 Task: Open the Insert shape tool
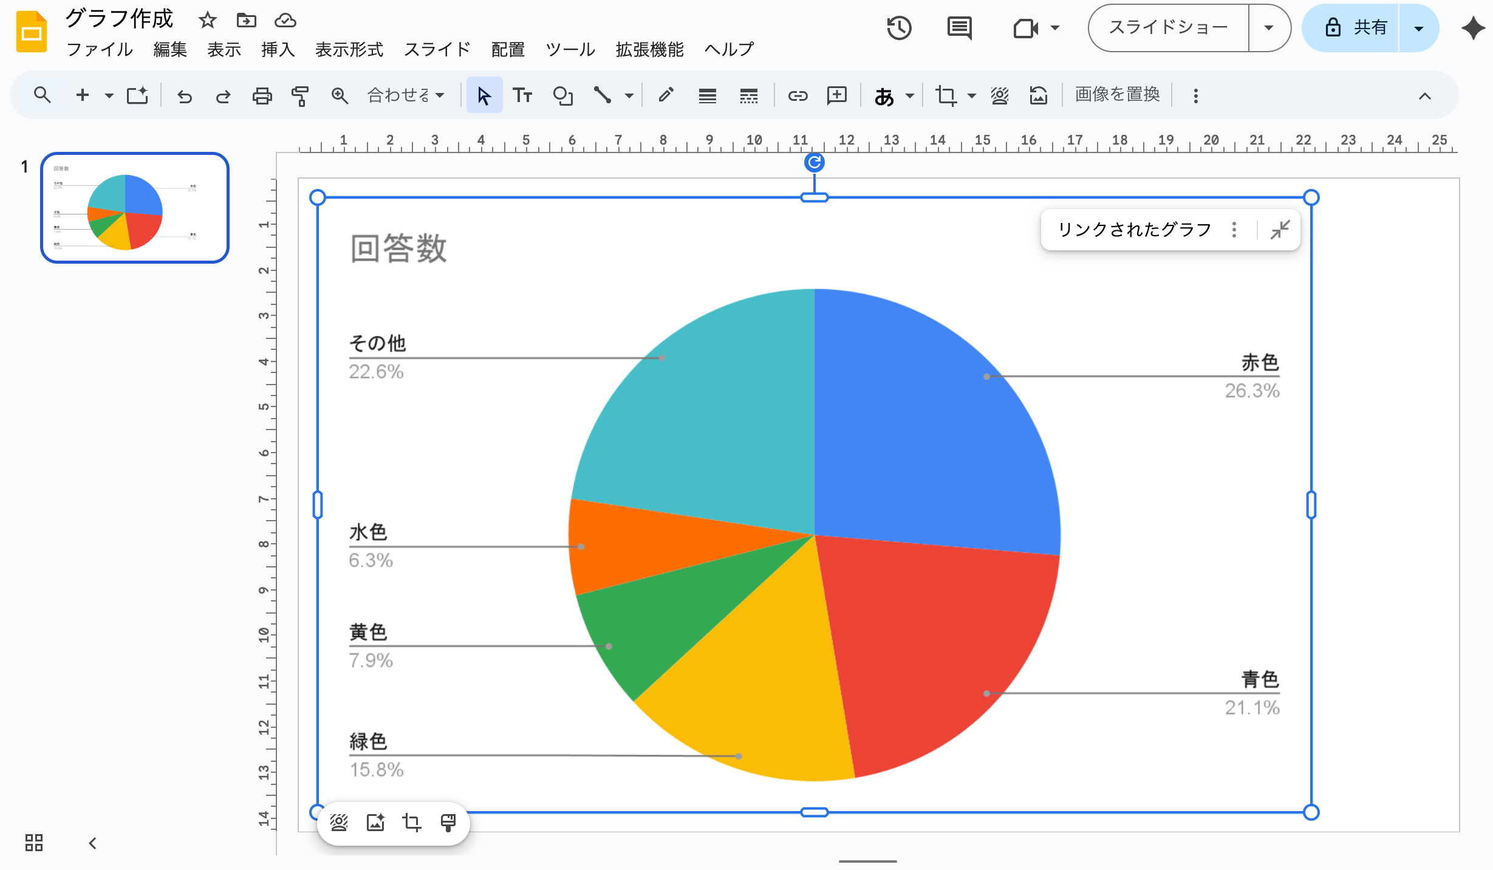564,95
